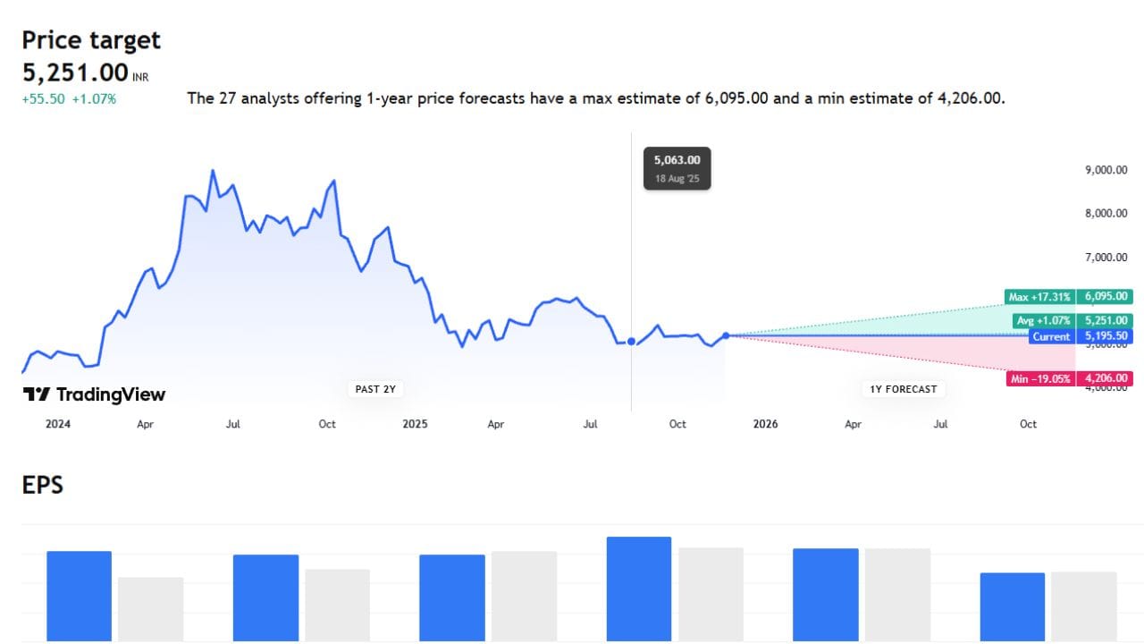Click the 9,000.00 price axis label
Viewport: 1144px width, 644px height.
click(x=1106, y=171)
